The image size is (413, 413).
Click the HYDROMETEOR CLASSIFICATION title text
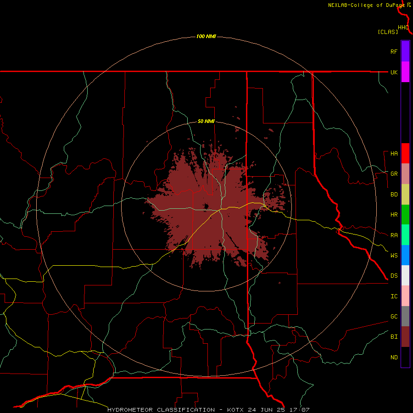point(161,410)
